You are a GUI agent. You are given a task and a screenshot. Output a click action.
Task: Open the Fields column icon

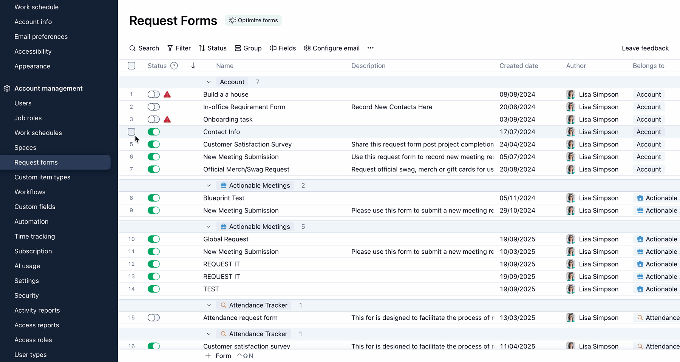click(273, 48)
